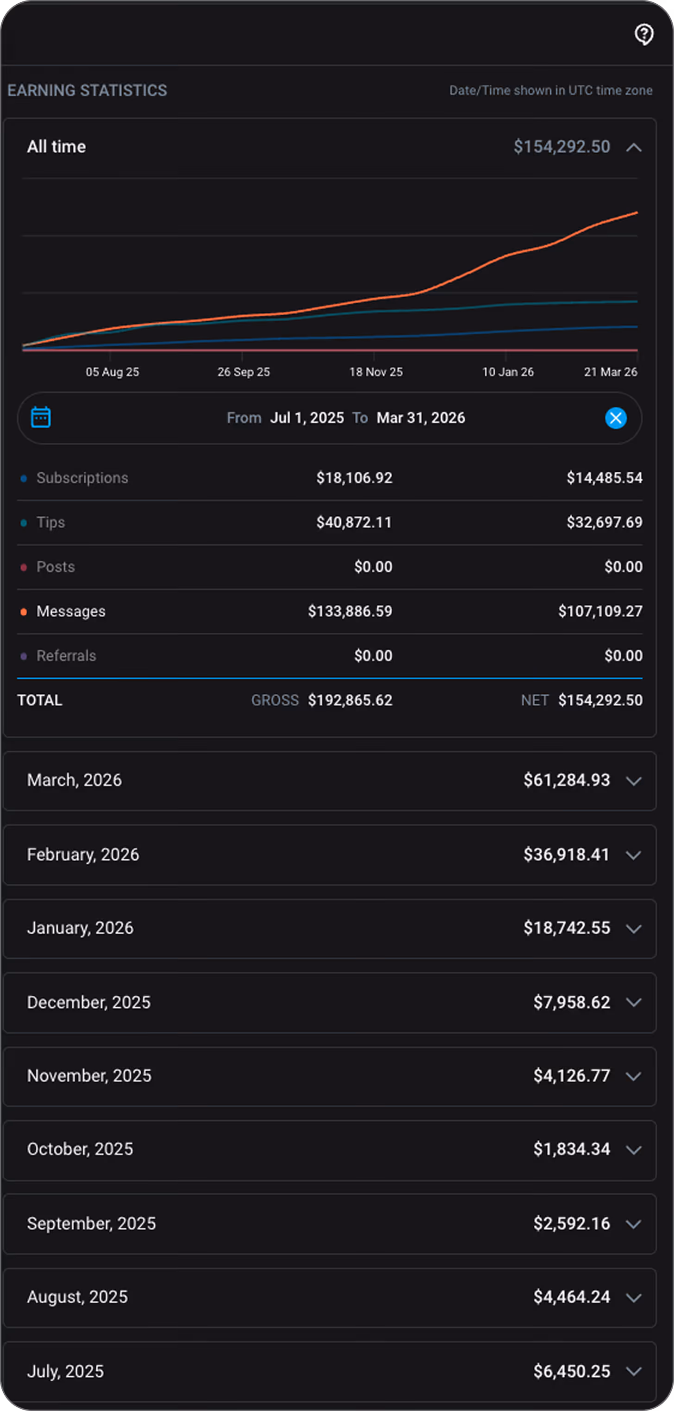Image resolution: width=674 pixels, height=1411 pixels.
Task: Open the help question mark icon
Action: point(644,35)
